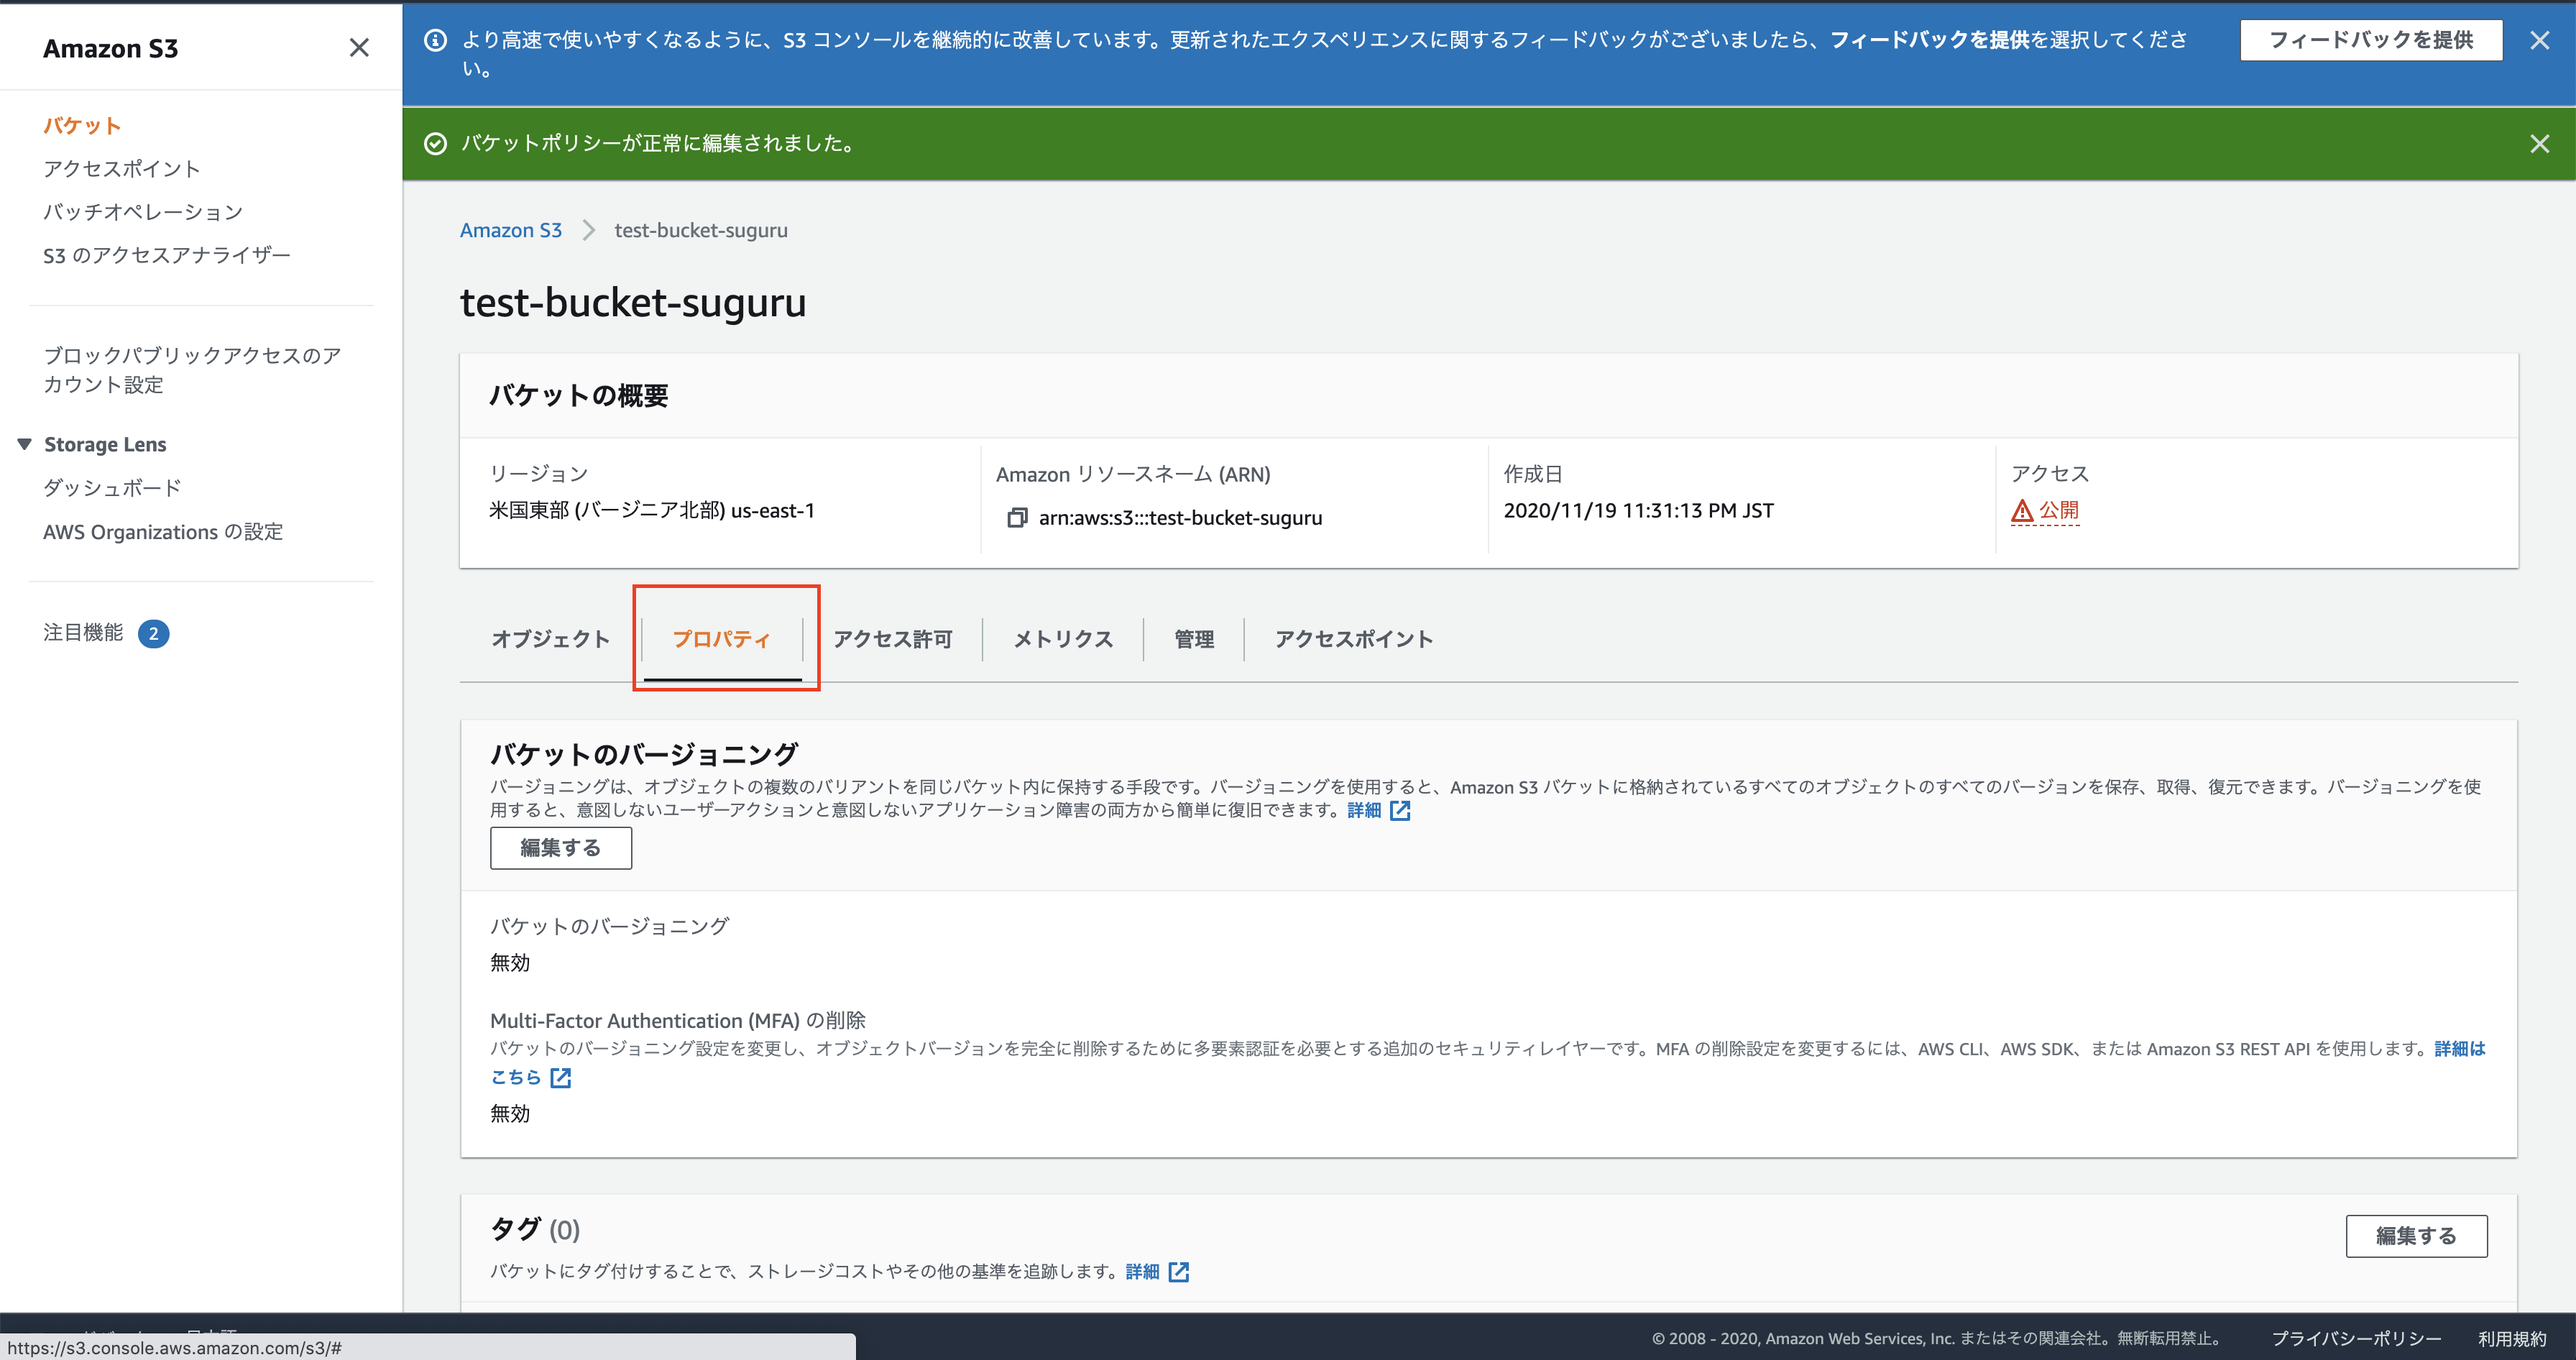2576x1360 pixels.
Task: Switch to the オブジェクト tab
Action: [x=550, y=639]
